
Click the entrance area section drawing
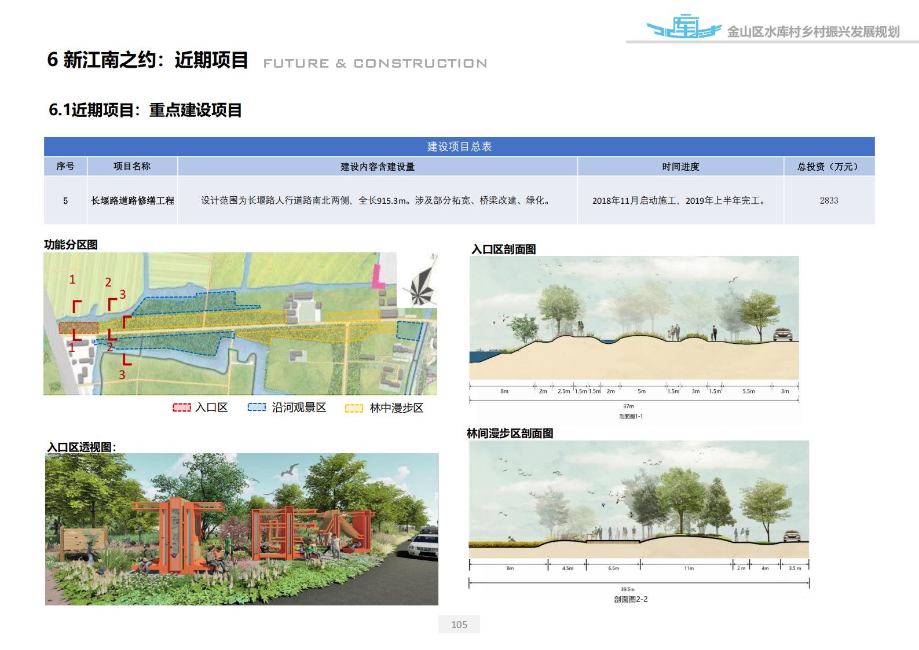point(634,318)
